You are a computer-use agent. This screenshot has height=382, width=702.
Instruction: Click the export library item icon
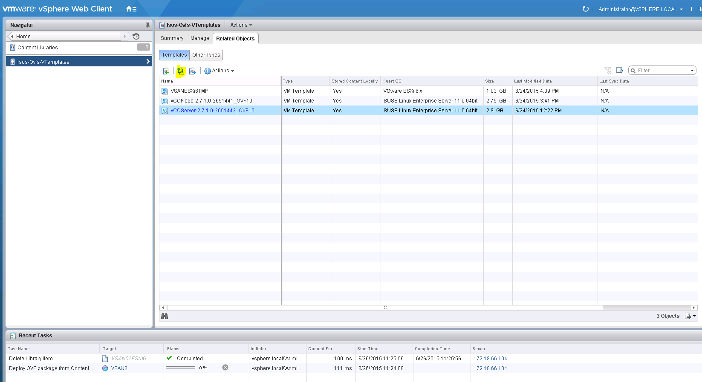point(193,71)
